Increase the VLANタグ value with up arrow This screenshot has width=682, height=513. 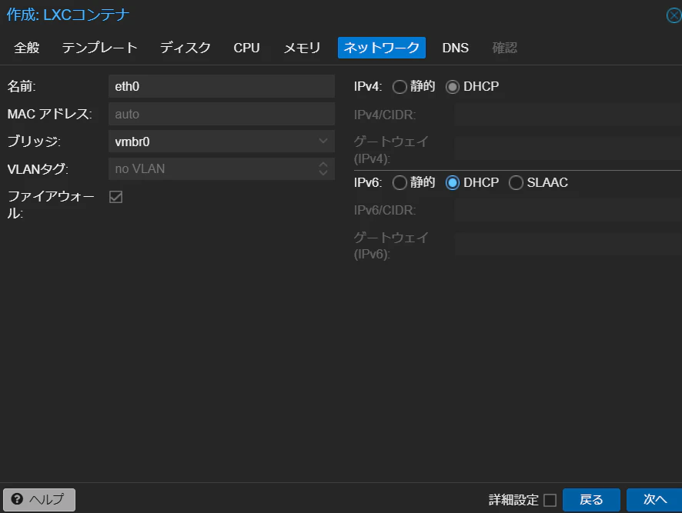click(323, 165)
